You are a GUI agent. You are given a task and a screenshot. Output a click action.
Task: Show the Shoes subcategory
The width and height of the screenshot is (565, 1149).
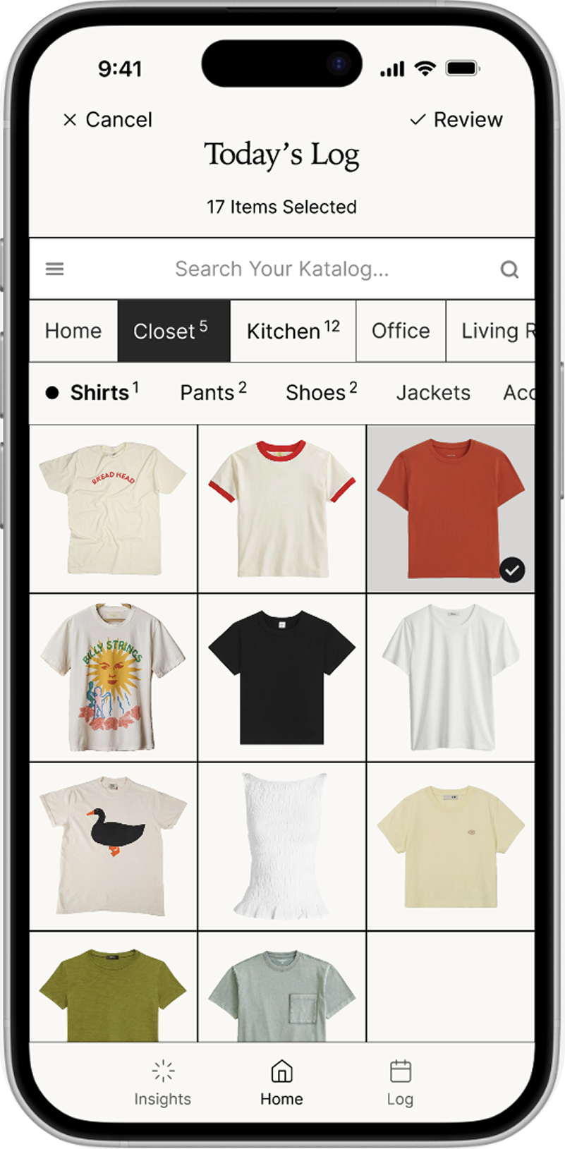click(x=321, y=392)
